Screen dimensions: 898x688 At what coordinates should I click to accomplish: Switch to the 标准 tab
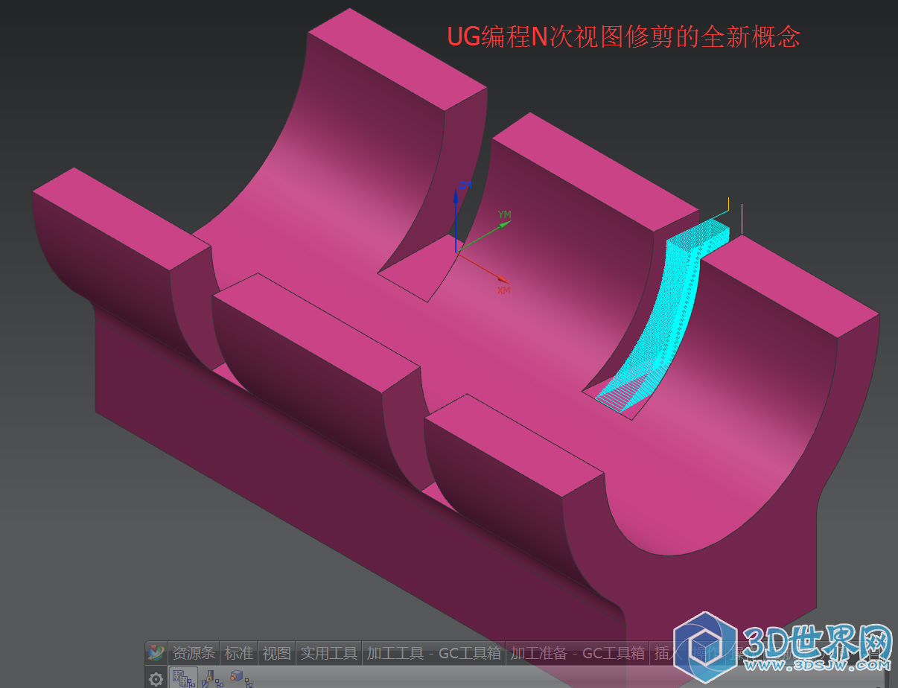pyautogui.click(x=239, y=653)
